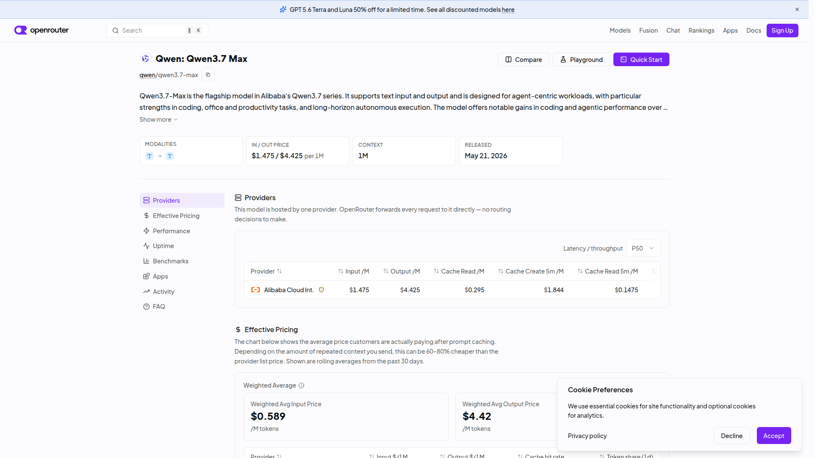
Task: Copy the qwen/qwen3.7-max model slug
Action: [208, 75]
